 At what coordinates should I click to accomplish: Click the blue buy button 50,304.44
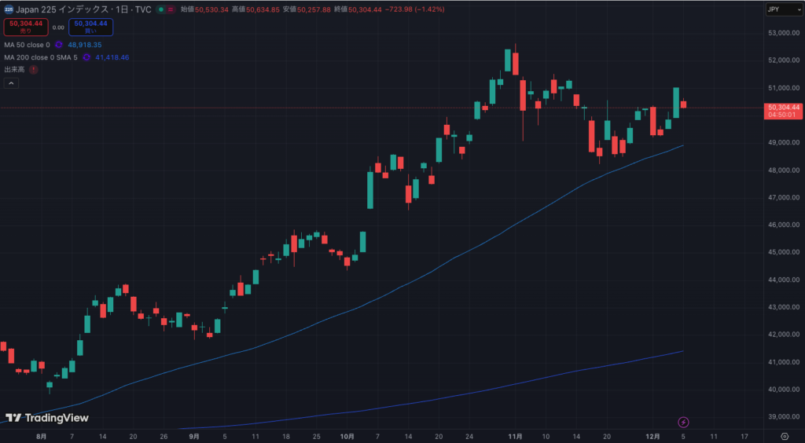[90, 27]
